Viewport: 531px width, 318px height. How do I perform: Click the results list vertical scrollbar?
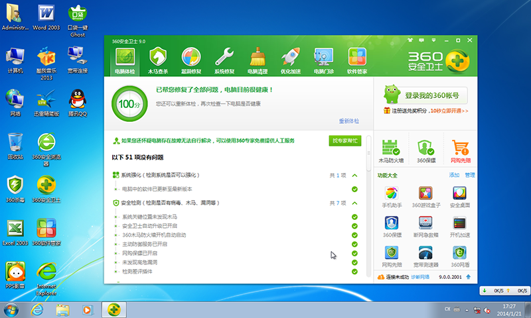369,154
